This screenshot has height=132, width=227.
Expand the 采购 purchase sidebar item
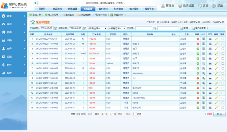pyautogui.click(x=14, y=40)
